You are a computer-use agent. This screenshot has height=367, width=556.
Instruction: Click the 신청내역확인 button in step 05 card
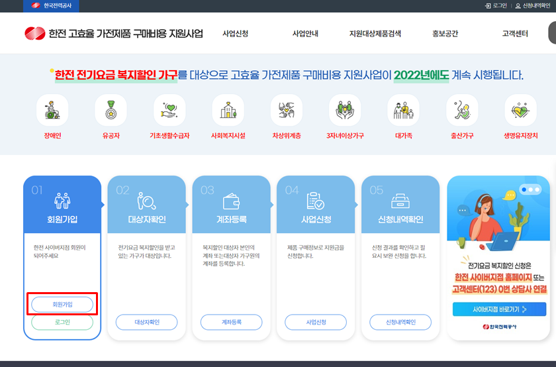point(400,322)
